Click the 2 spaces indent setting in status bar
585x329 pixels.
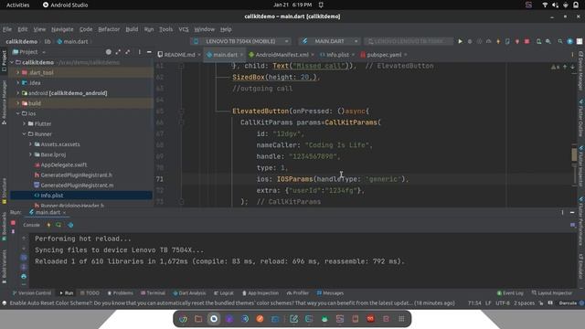(524, 303)
